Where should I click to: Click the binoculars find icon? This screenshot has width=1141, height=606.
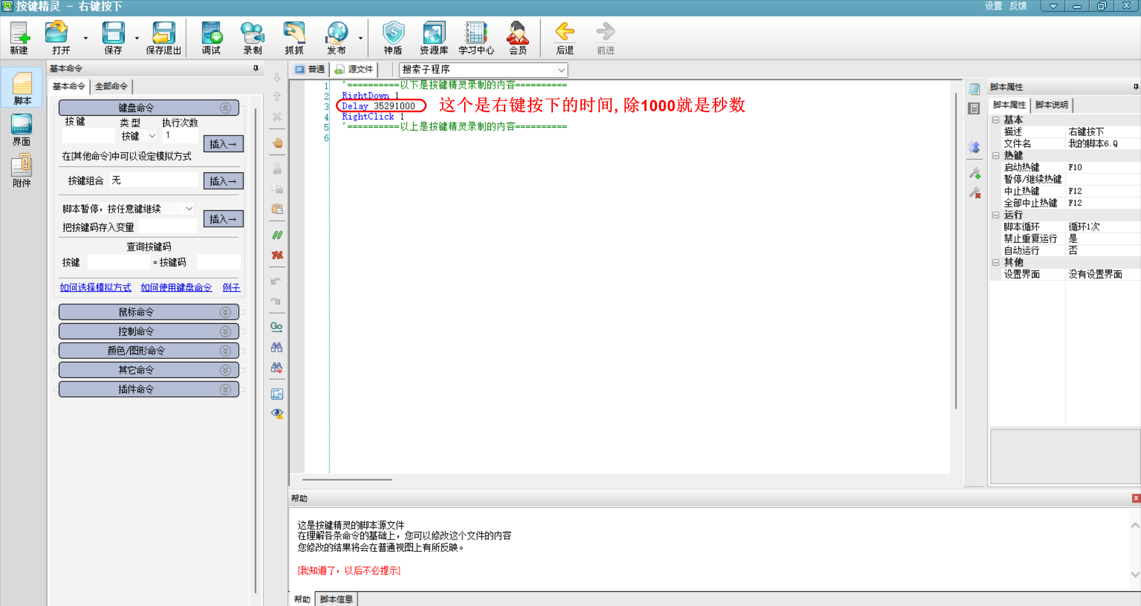pos(277,347)
